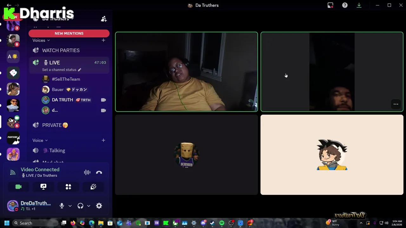This screenshot has width=406, height=228.
Task: Open the server with badge 8 in sidebar
Action: pos(13,40)
